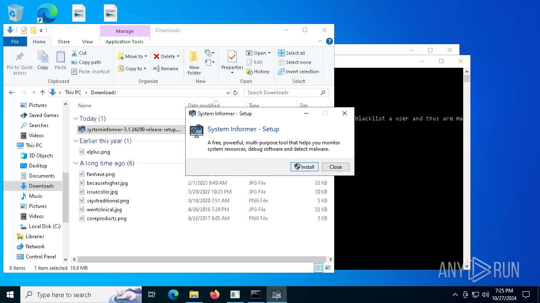
Task: Open the Explorer Help question mark icon
Action: click(329, 41)
